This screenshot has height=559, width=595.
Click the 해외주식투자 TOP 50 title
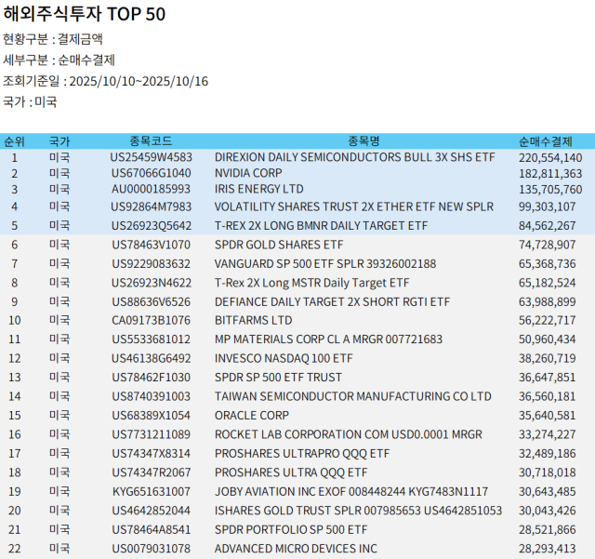pos(85,15)
